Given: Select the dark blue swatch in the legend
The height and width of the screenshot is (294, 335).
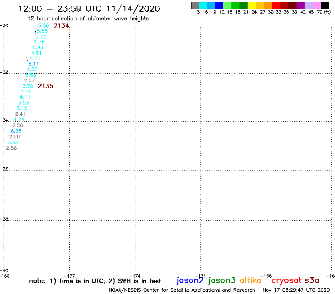Looking at the screenshot, I should 219,5.
